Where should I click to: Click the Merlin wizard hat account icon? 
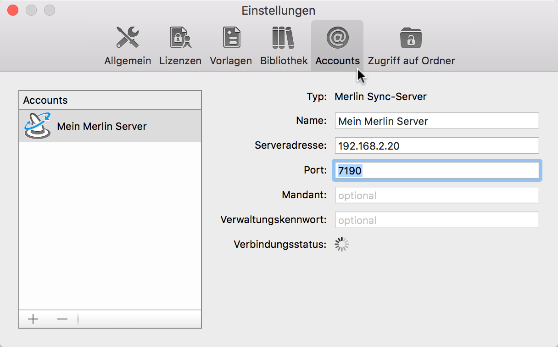[37, 126]
